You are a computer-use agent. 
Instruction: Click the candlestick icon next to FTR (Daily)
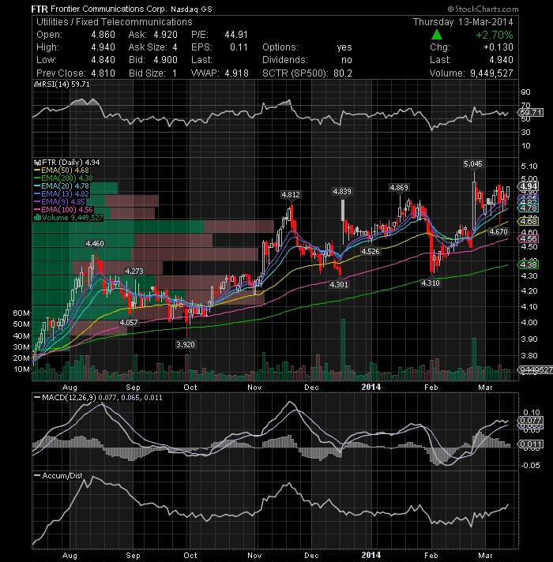click(37, 163)
